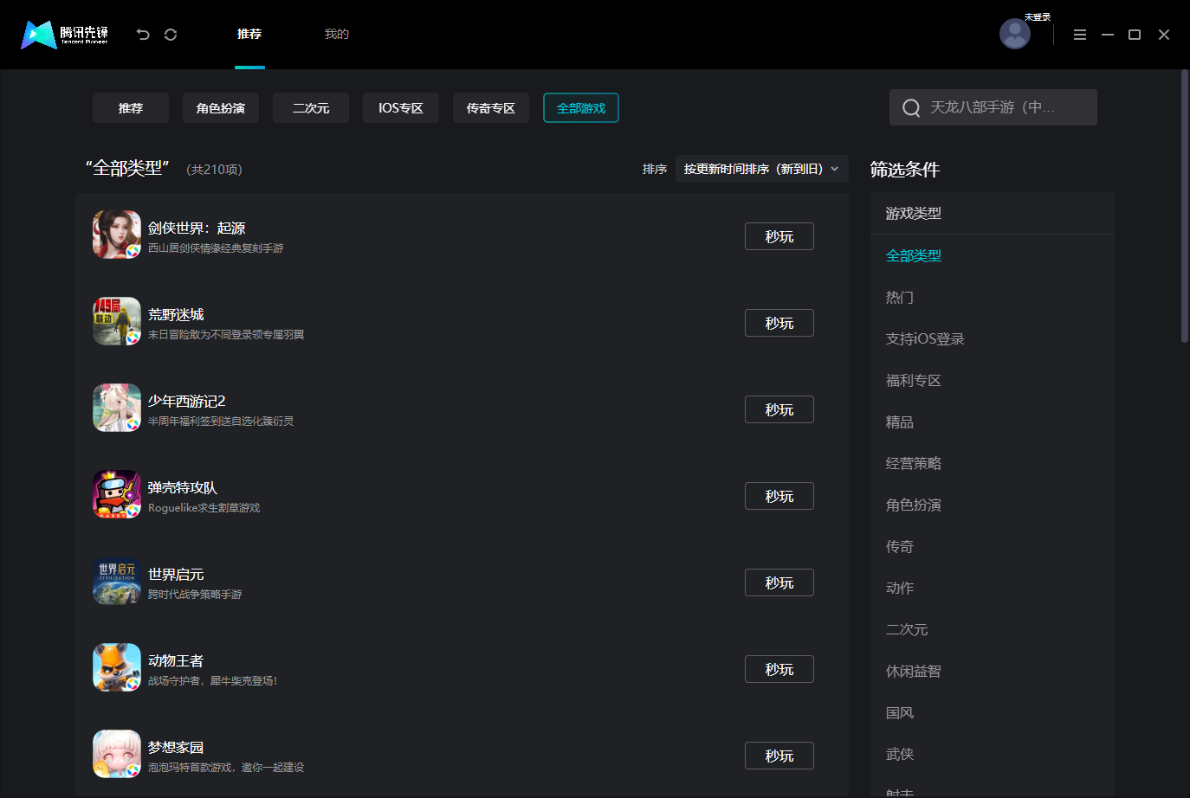The width and height of the screenshot is (1190, 798).
Task: Open the 剑侠世界：起源 game icon
Action: click(x=117, y=235)
